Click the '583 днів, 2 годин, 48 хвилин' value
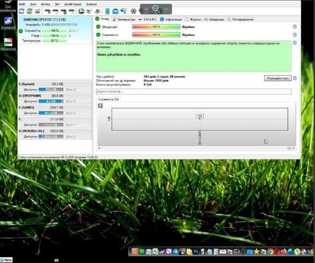The width and height of the screenshot is (315, 263). pos(164,76)
